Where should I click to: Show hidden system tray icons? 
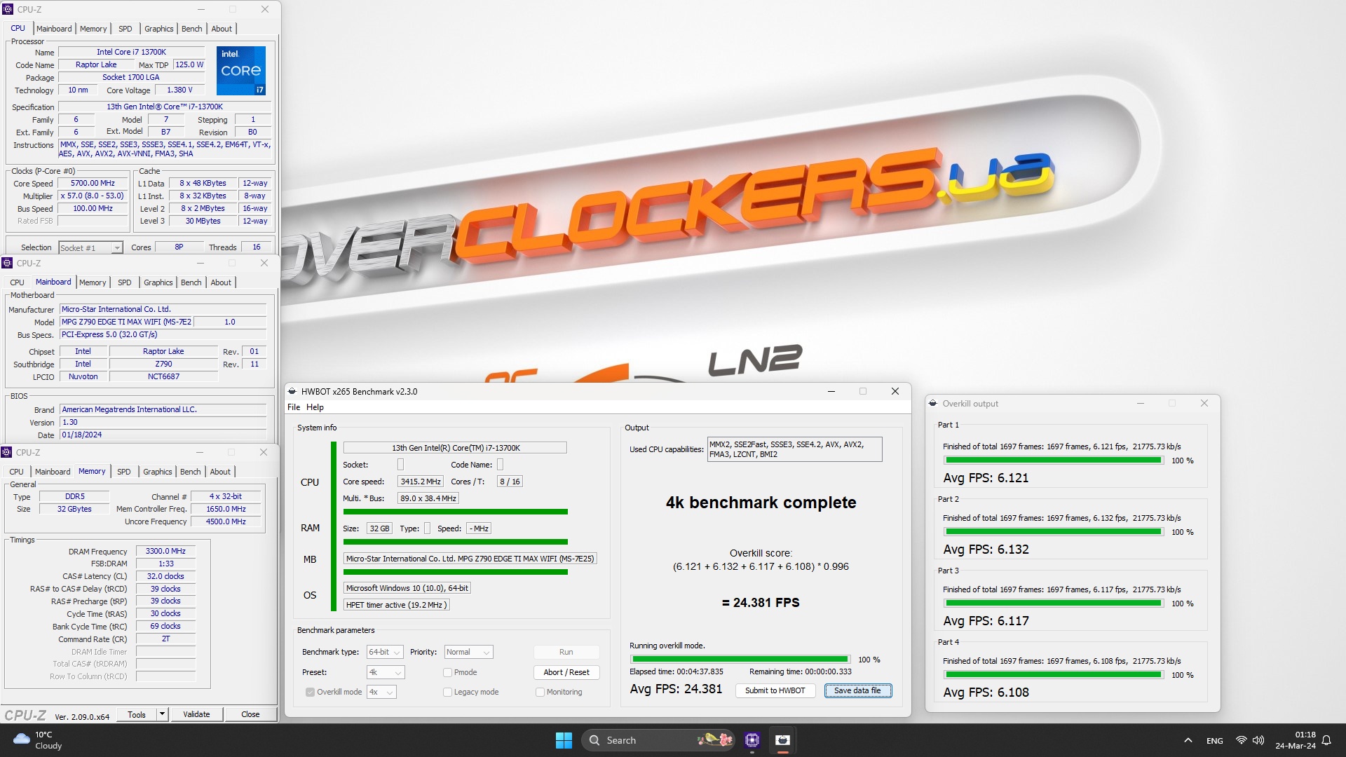point(1188,740)
